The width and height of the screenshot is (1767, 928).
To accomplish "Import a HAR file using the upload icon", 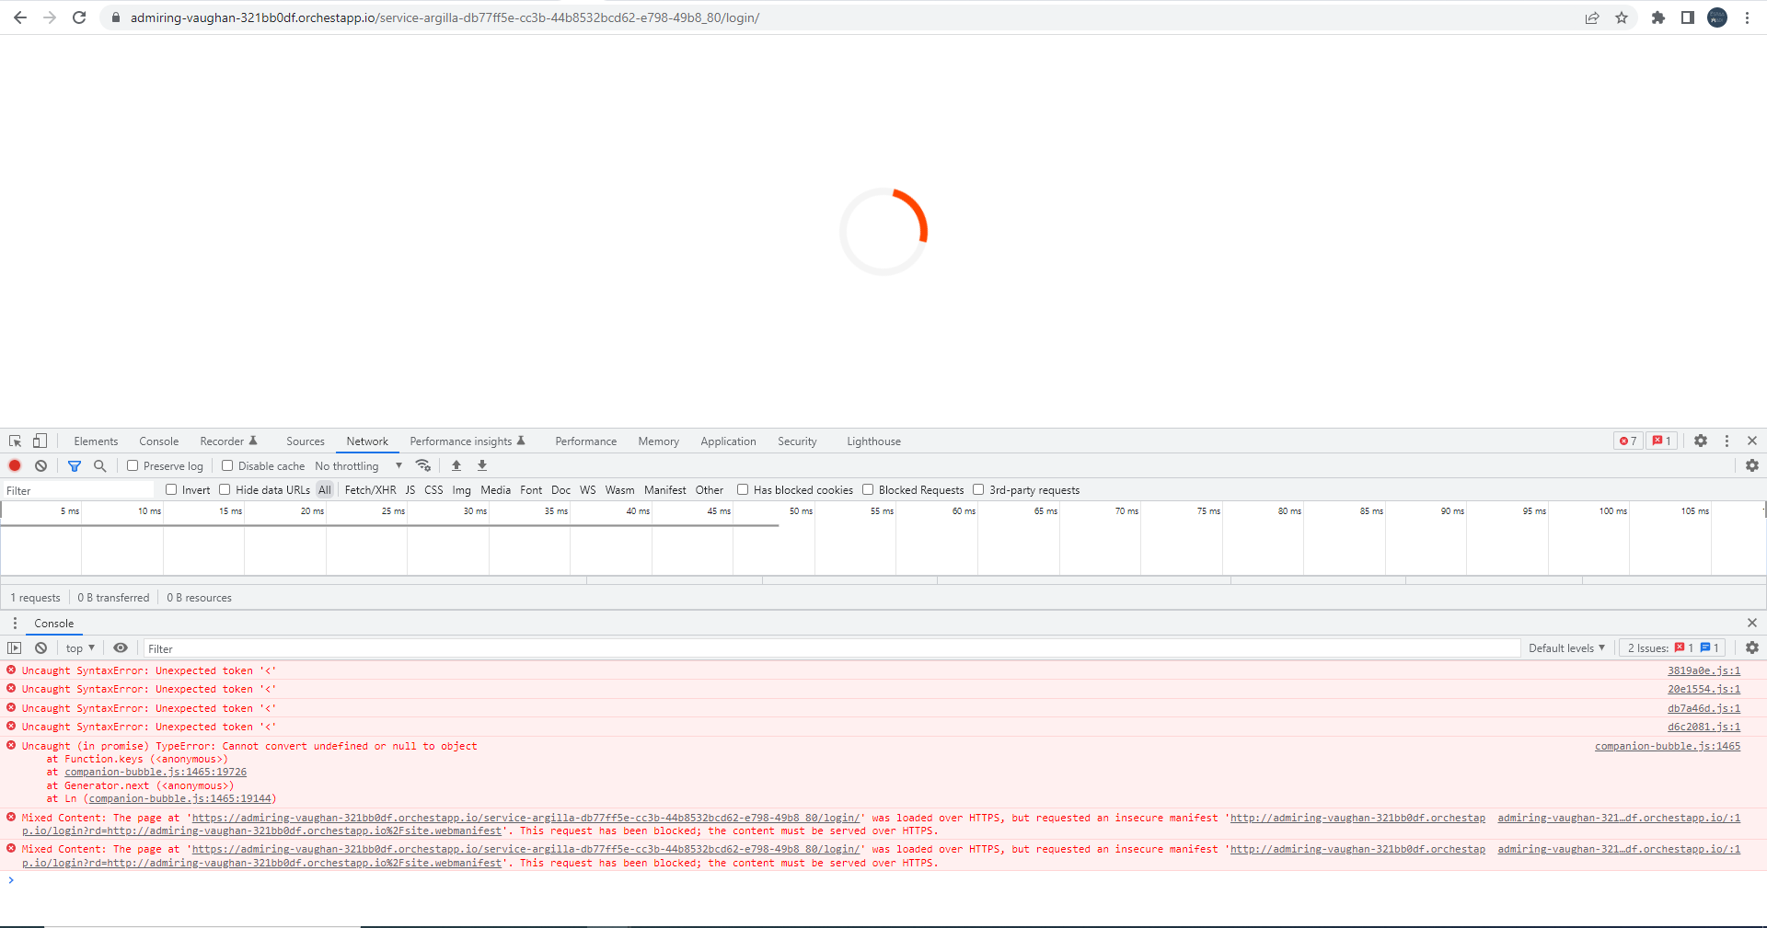I will point(456,465).
